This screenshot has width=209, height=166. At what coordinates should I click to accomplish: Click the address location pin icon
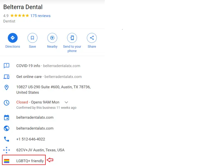[6, 87]
